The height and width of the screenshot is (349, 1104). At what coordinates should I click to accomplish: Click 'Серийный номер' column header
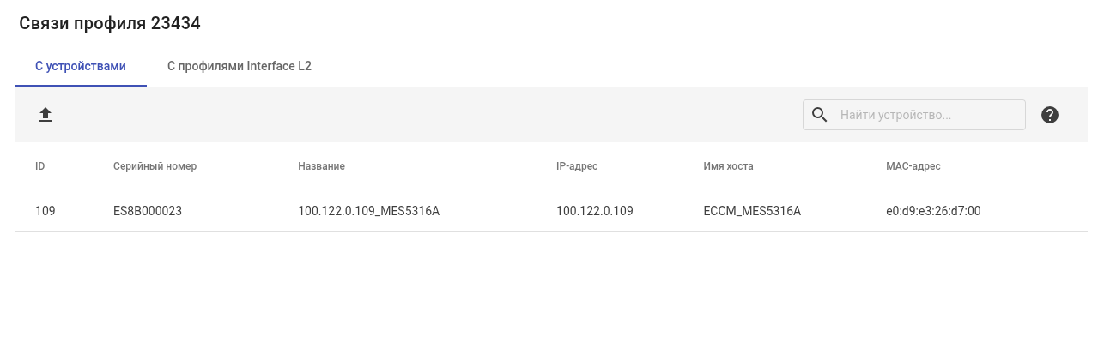(x=155, y=166)
